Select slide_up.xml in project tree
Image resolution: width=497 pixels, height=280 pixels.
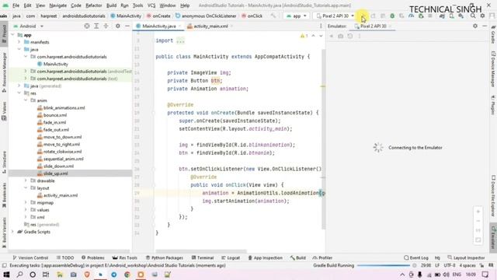pos(55,173)
